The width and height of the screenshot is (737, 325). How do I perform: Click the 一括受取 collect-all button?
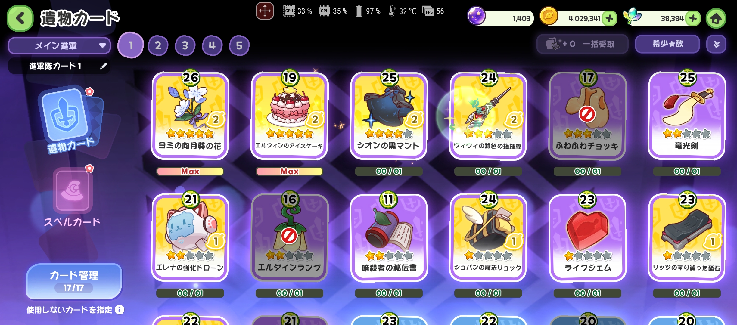pos(582,44)
